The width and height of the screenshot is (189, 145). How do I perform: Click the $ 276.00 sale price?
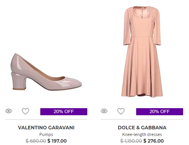click(153, 141)
